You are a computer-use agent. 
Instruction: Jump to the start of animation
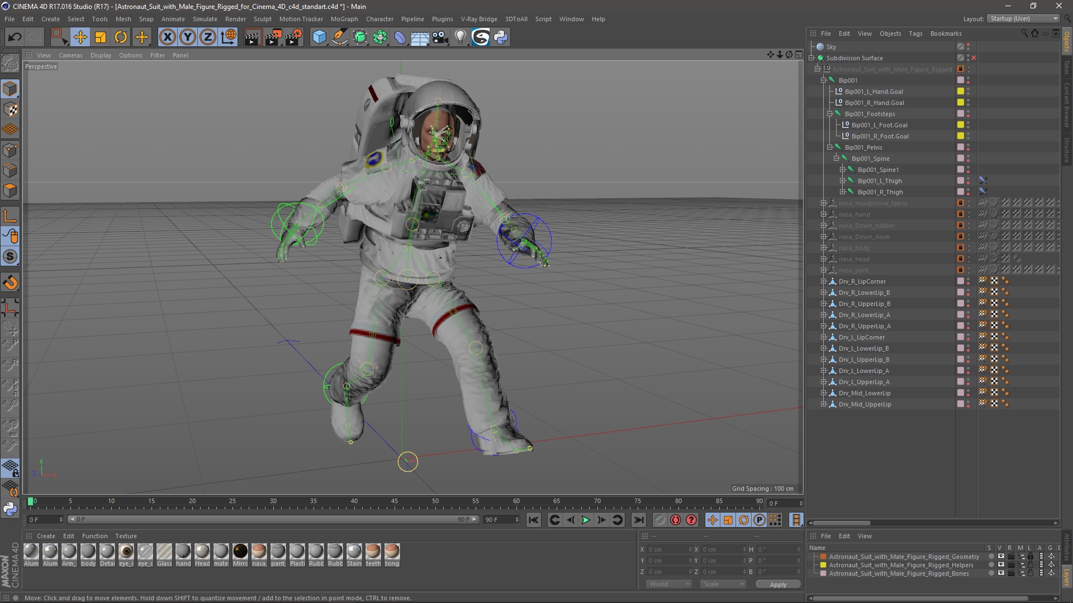[534, 520]
